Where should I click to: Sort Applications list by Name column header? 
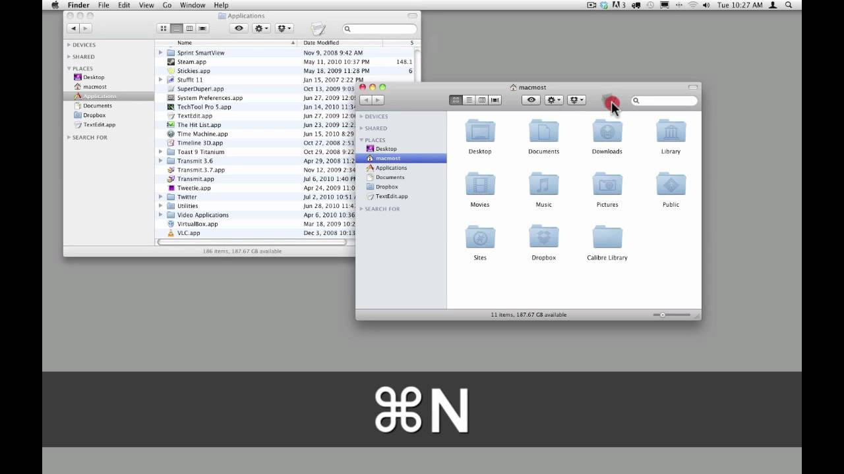(x=227, y=43)
